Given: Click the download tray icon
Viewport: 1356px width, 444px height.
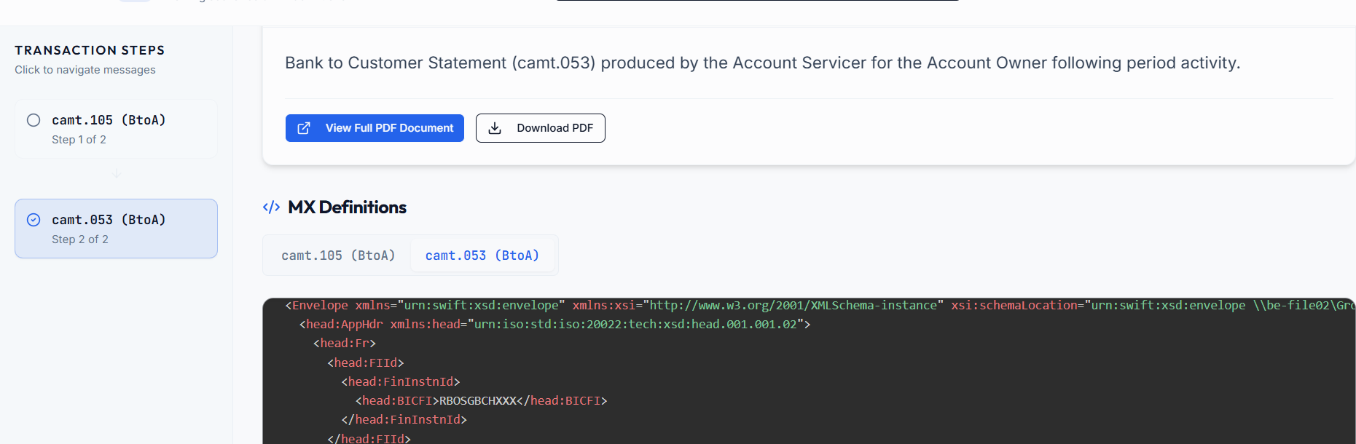Looking at the screenshot, I should tap(495, 128).
